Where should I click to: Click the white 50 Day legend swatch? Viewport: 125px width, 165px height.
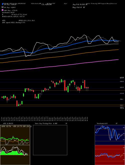click(3, 7)
